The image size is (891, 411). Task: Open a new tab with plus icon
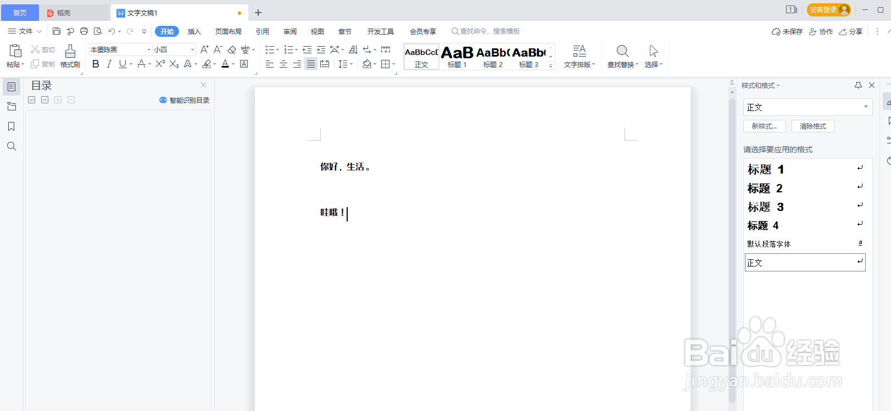258,13
